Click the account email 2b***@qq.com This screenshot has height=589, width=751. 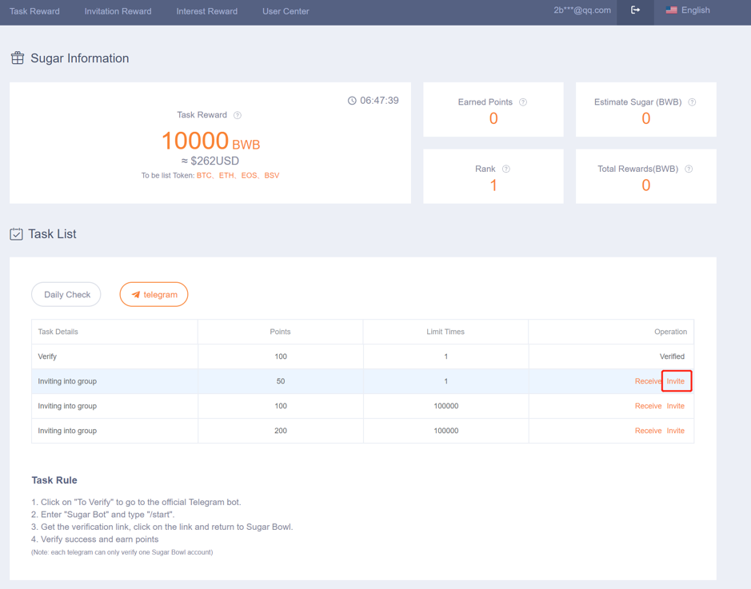[581, 10]
